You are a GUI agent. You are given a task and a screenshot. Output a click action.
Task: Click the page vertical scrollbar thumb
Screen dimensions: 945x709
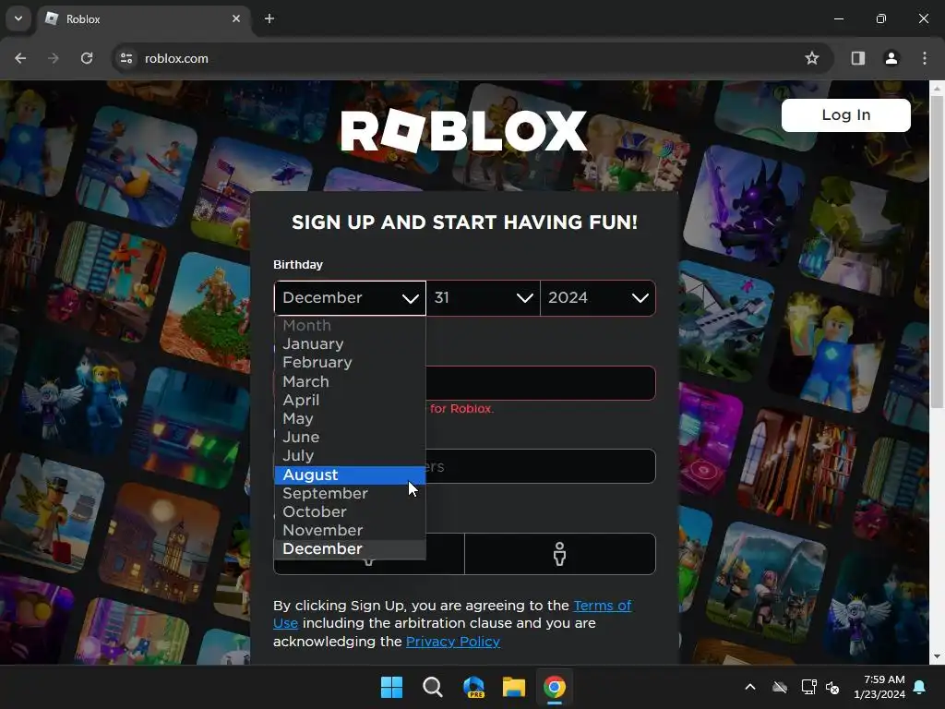point(938,251)
